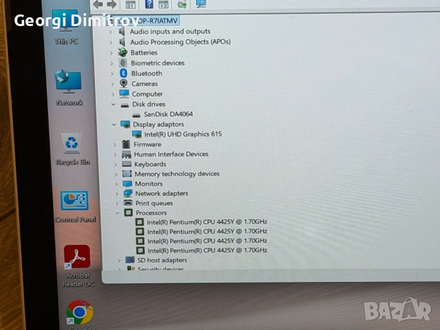440x330 pixels.
Task: Expand the Computer node
Action: [113, 94]
